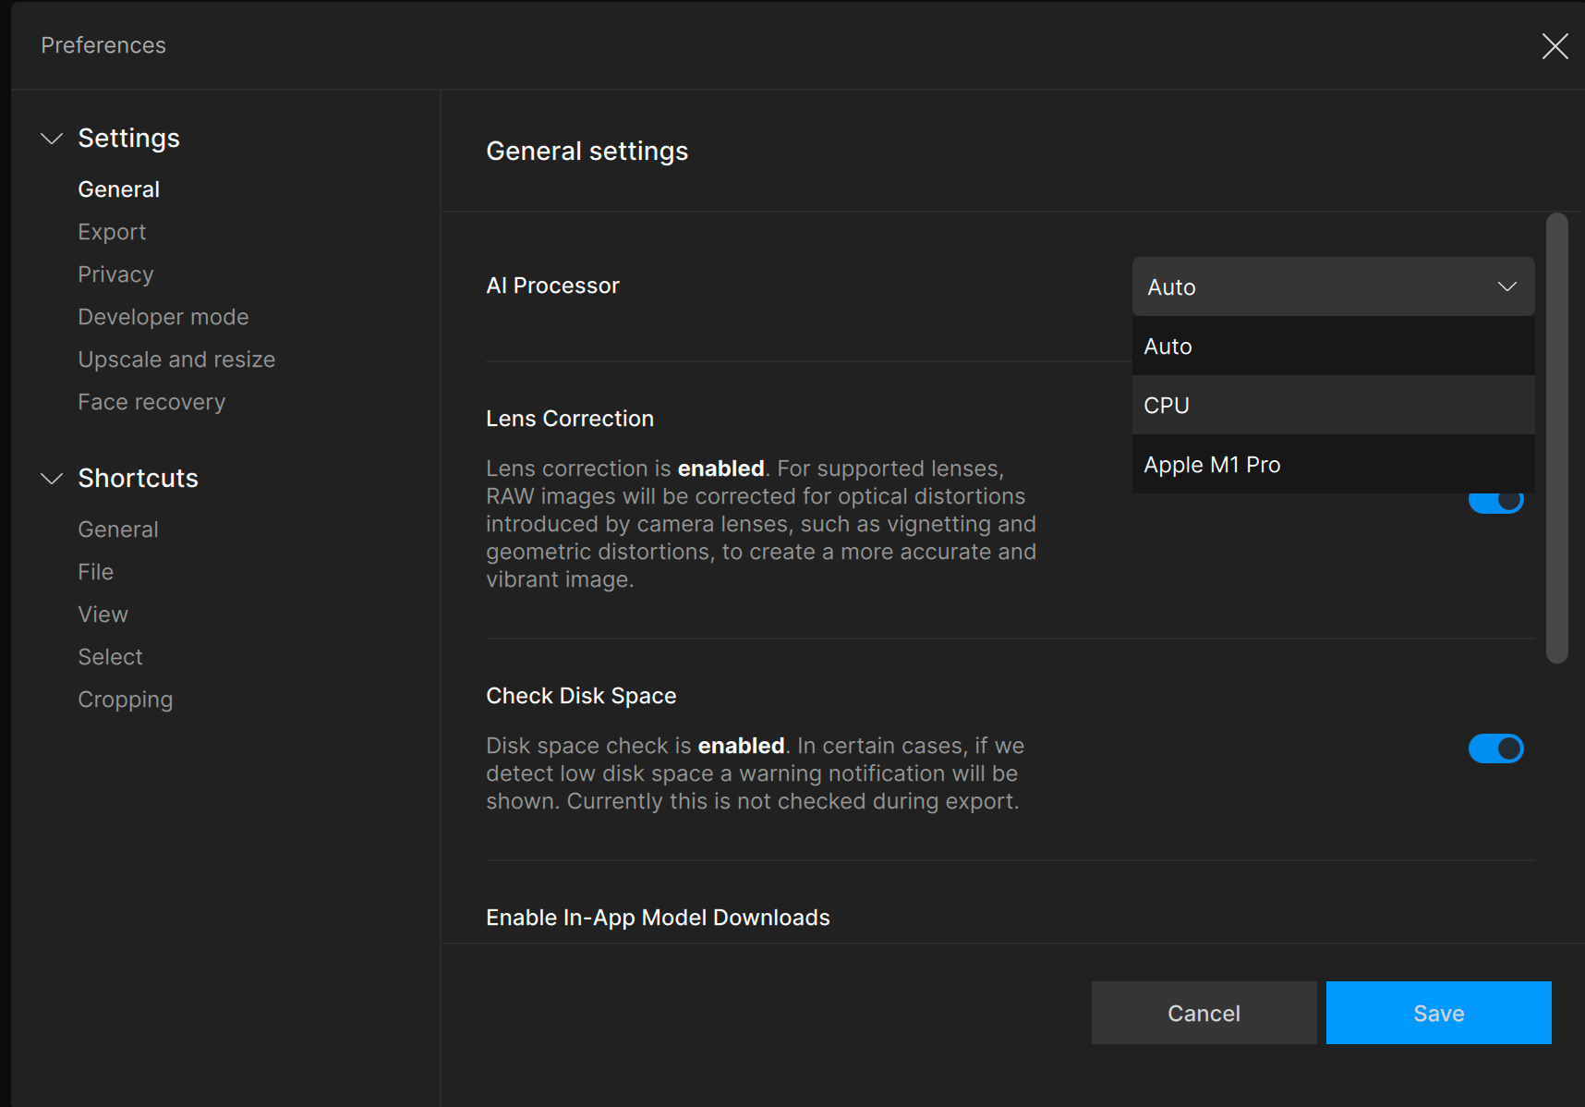Close the Preferences dialog with the X
Image resolution: width=1585 pixels, height=1107 pixels.
1555,46
